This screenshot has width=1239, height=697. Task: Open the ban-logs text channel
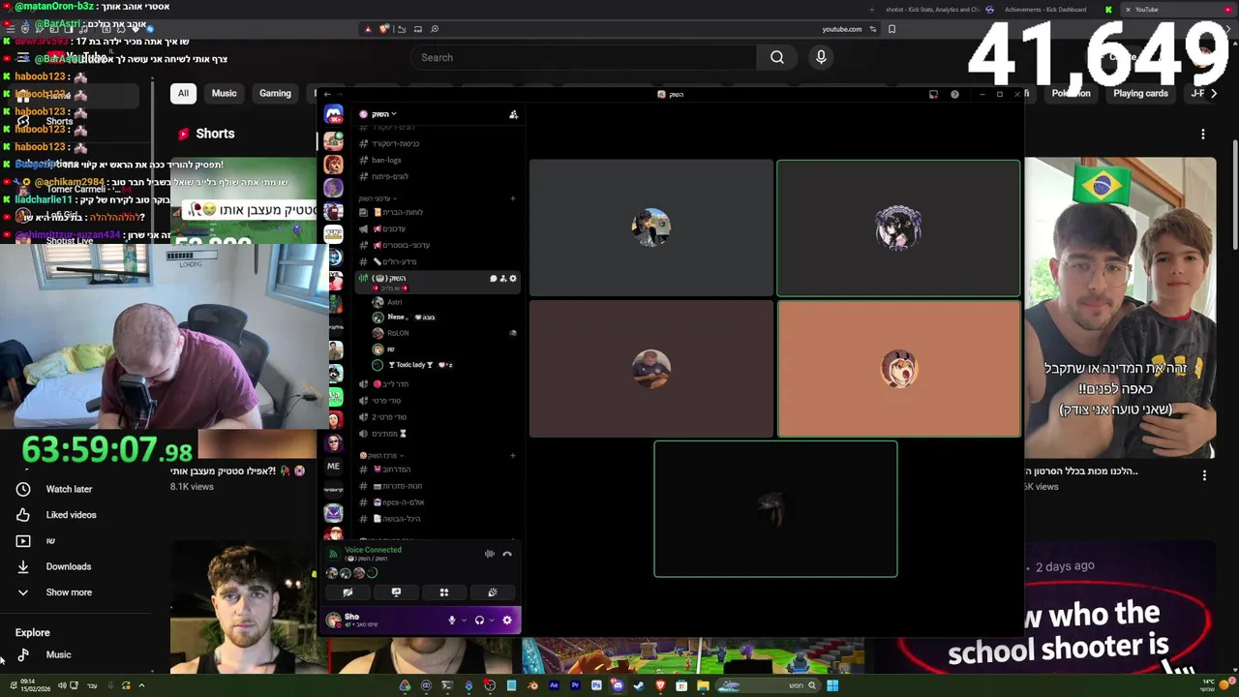(x=385, y=160)
